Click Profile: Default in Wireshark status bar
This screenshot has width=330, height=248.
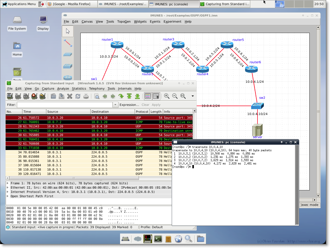[x=152, y=227]
